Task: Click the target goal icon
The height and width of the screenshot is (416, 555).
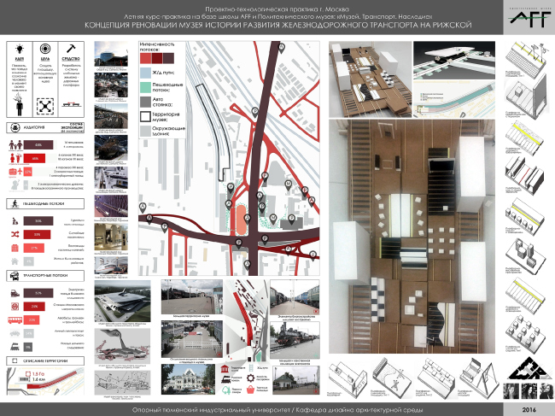Action: pos(46,49)
